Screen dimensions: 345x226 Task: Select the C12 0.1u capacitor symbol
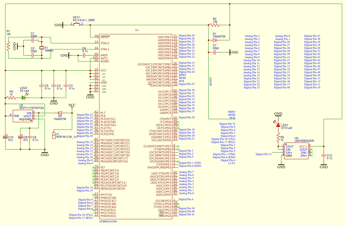(324, 155)
